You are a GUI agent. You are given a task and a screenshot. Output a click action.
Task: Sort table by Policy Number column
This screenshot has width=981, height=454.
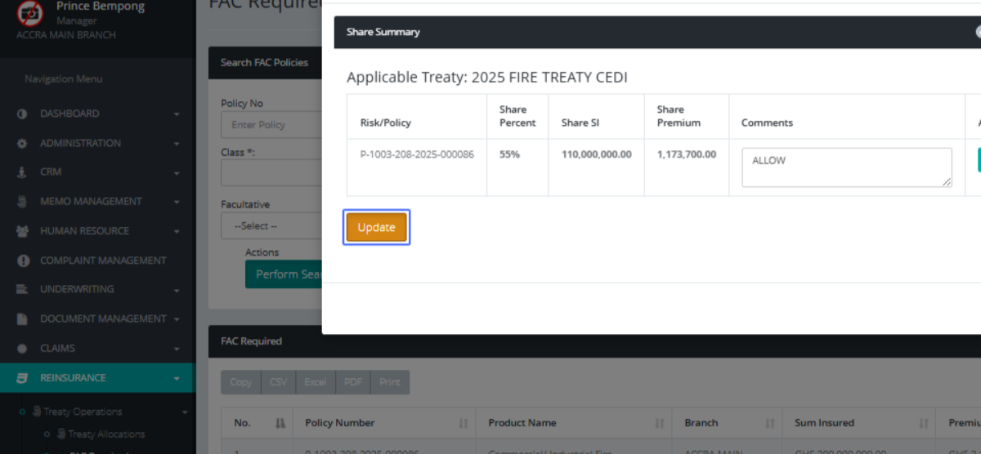[x=339, y=423]
